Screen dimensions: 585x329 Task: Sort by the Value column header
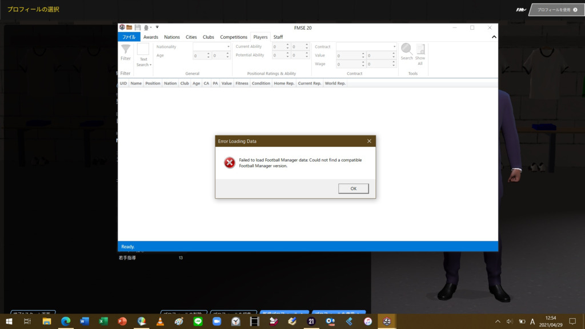[226, 83]
